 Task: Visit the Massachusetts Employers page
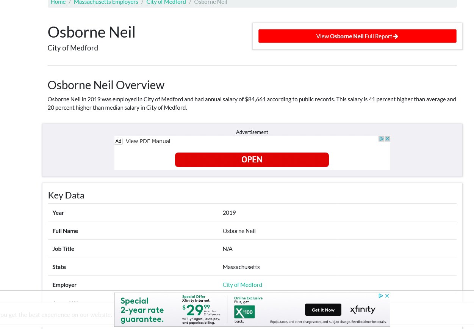tap(106, 2)
